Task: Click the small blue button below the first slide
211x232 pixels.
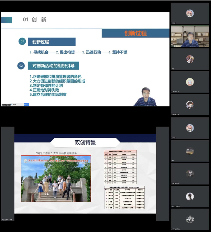Action: pyautogui.click(x=26, y=105)
